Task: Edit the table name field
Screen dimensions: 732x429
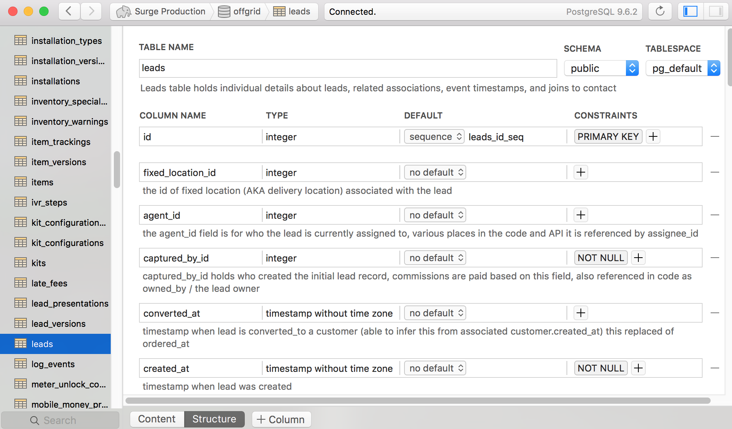Action: pyautogui.click(x=348, y=68)
